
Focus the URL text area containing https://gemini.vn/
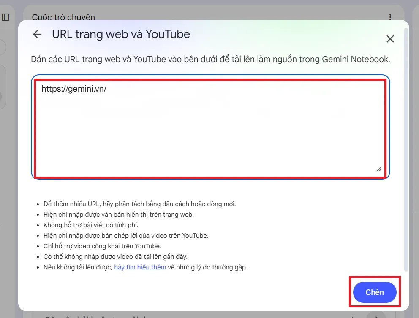211,128
